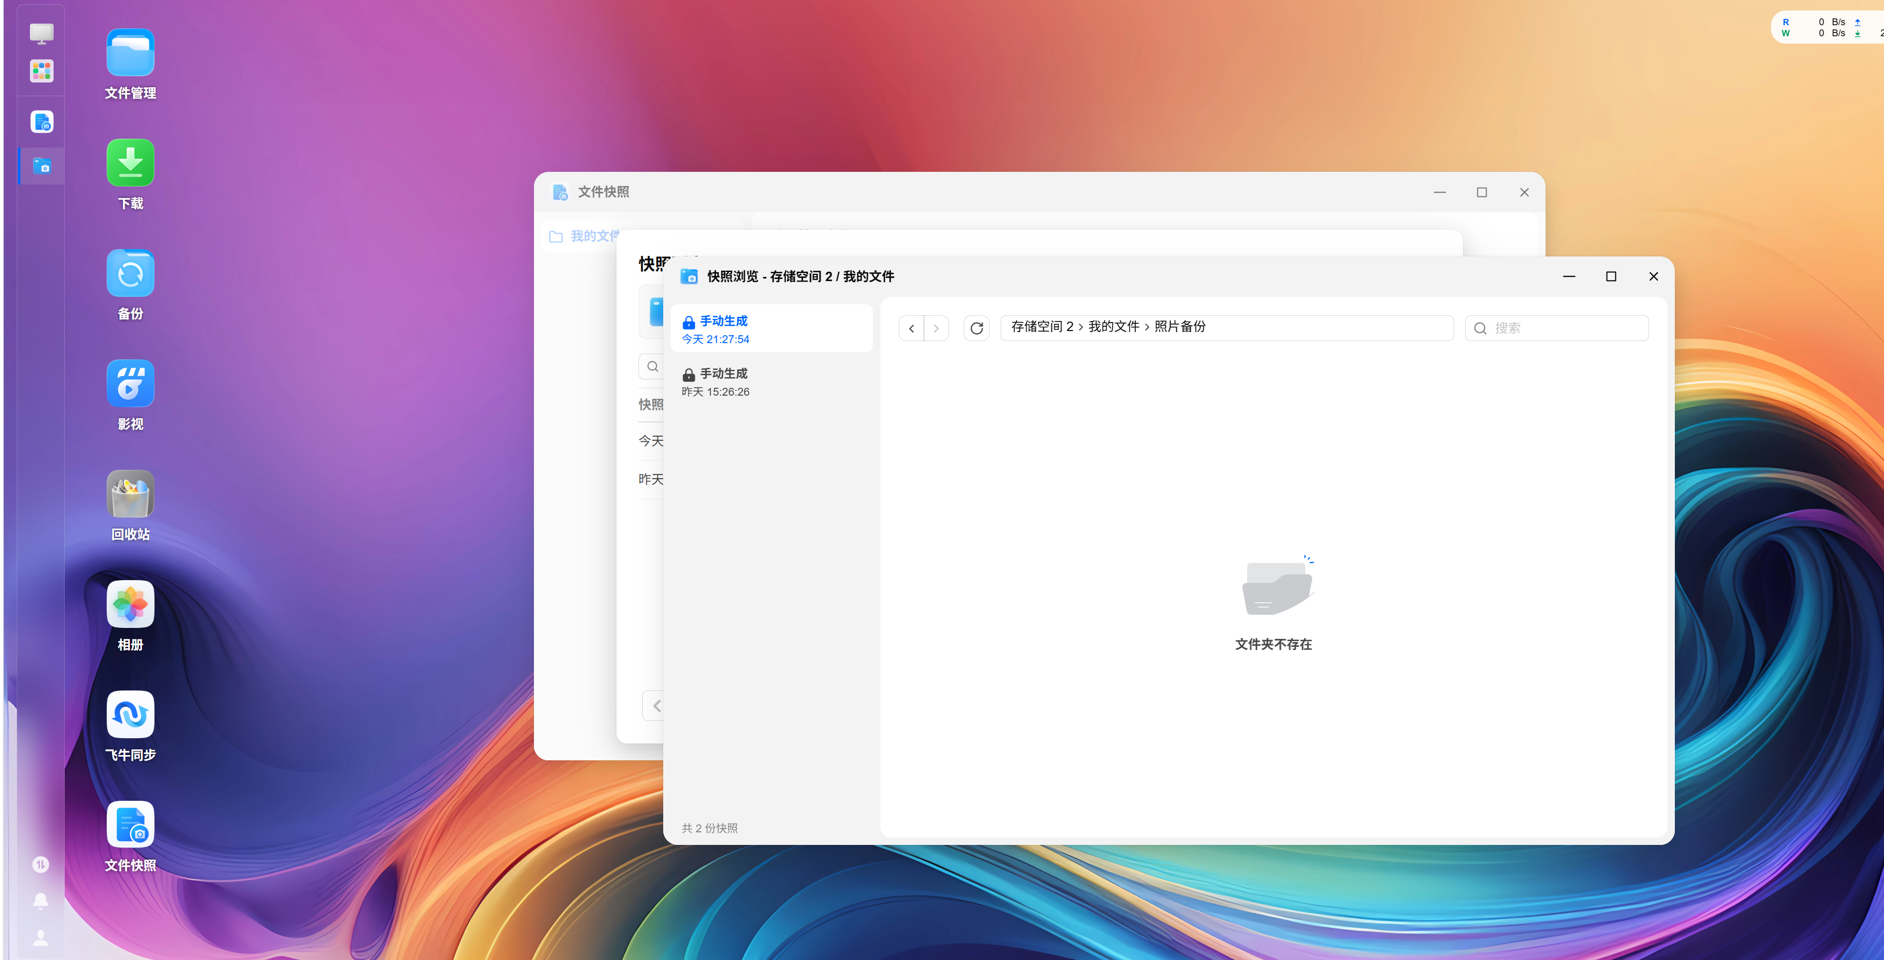1884x960 pixels.
Task: Click the desktop monitor icon in the sidebar
Action: point(42,33)
